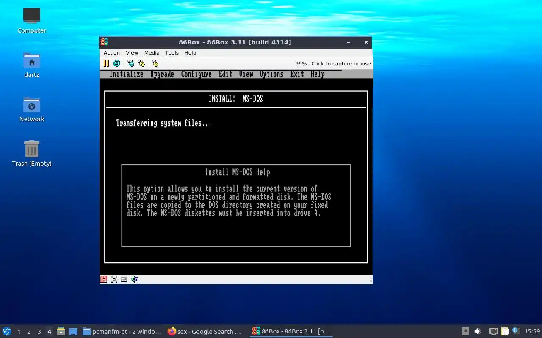Viewport: 542px width, 338px height.
Task: Open the Computer desktop icon
Action: [x=32, y=20]
